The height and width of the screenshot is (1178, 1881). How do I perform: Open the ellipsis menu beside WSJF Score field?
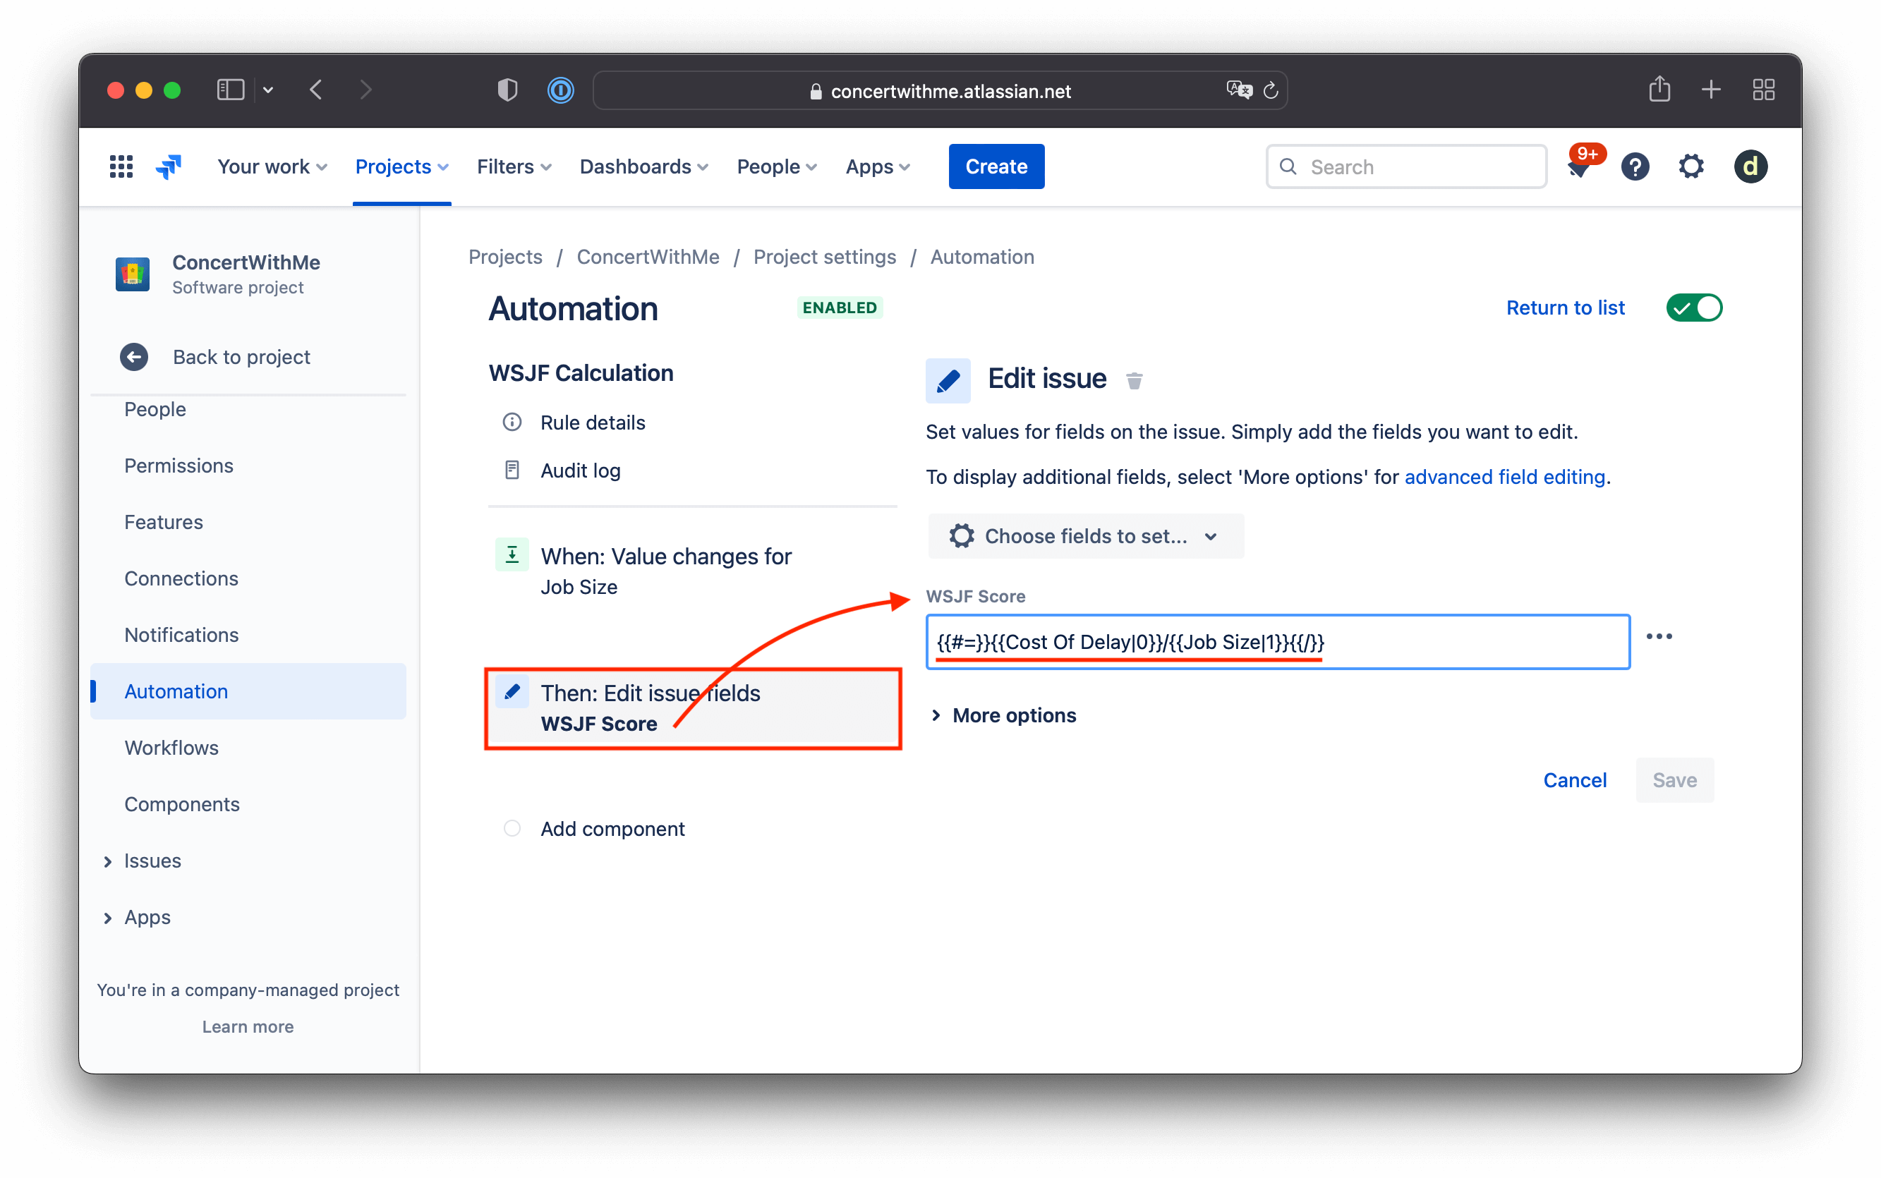1659,636
